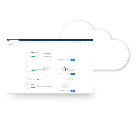Image resolution: width=137 pixels, height=123 pixels.
Task: Click the pencil edit icon next to 本社
Action: coord(34,68)
